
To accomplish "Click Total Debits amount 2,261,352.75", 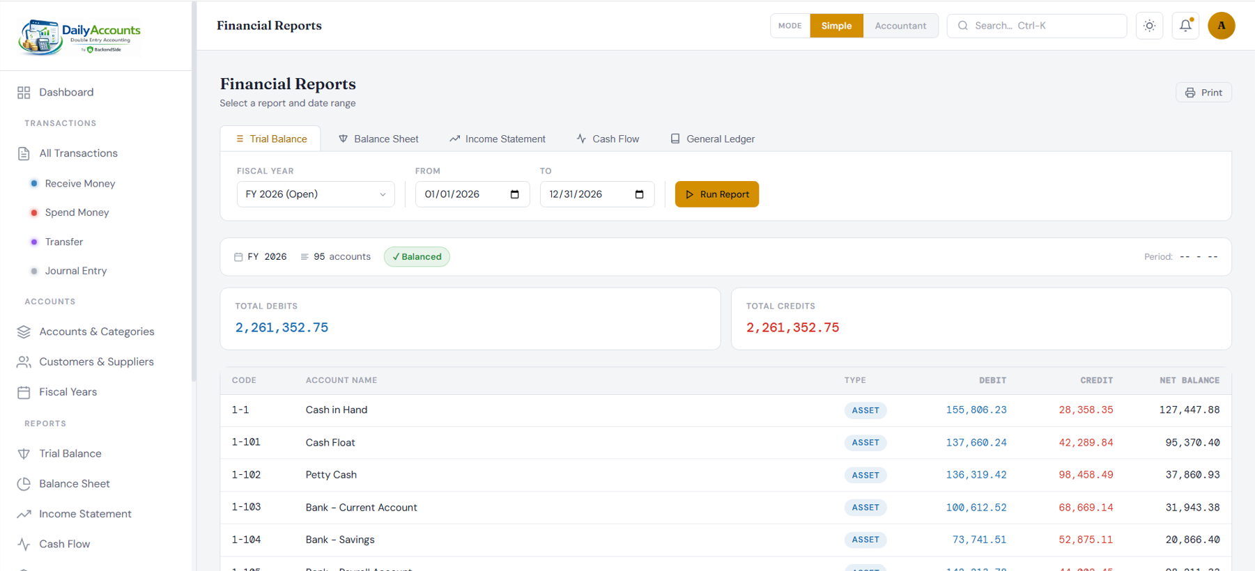I will click(282, 327).
